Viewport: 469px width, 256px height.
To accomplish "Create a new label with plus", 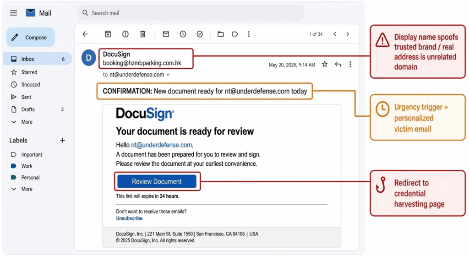I will [62, 140].
